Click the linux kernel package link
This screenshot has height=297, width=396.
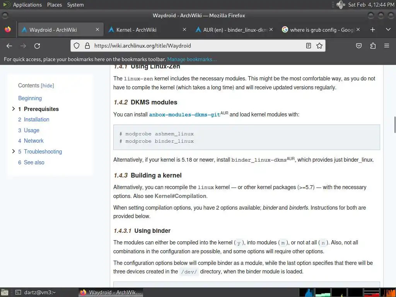click(x=206, y=188)
